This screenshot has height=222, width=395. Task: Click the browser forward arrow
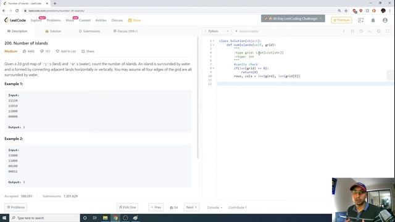(x=10, y=11)
